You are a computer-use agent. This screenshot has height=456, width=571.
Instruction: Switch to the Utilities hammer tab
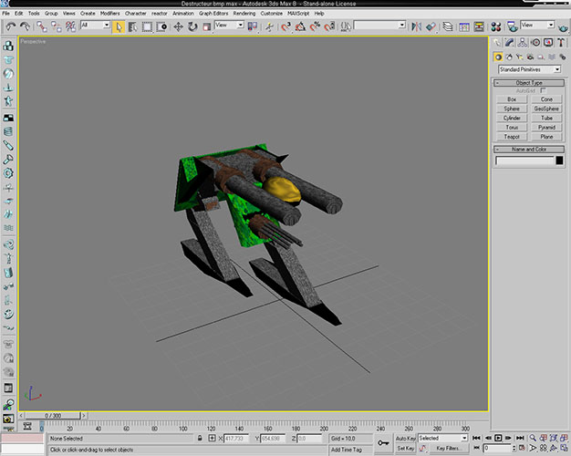click(x=562, y=42)
